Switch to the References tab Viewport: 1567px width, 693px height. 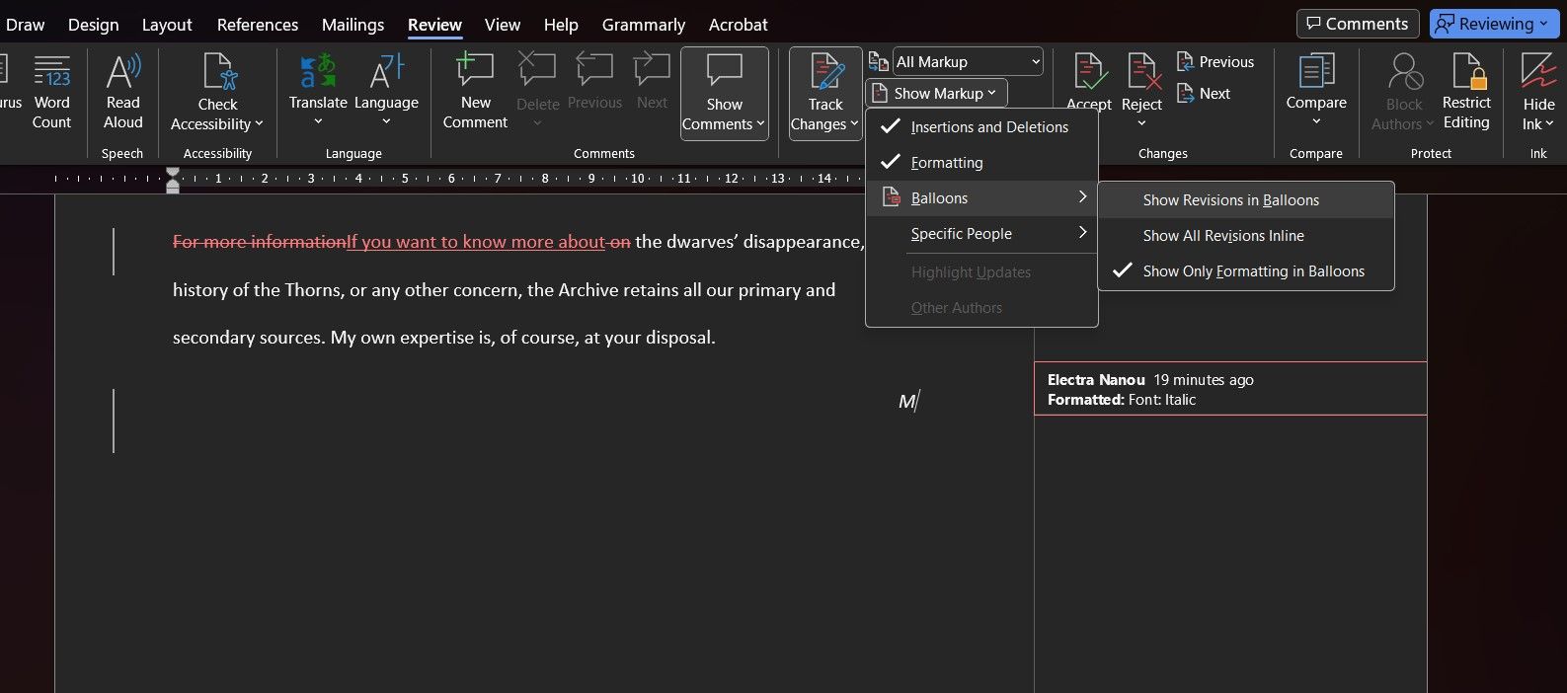point(258,25)
